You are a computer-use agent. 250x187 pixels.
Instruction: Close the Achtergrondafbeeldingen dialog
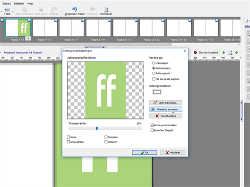tap(185, 51)
